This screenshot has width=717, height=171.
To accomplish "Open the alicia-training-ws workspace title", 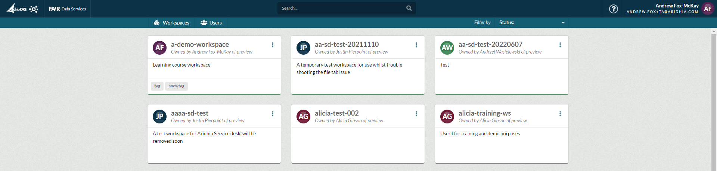I will [484, 113].
